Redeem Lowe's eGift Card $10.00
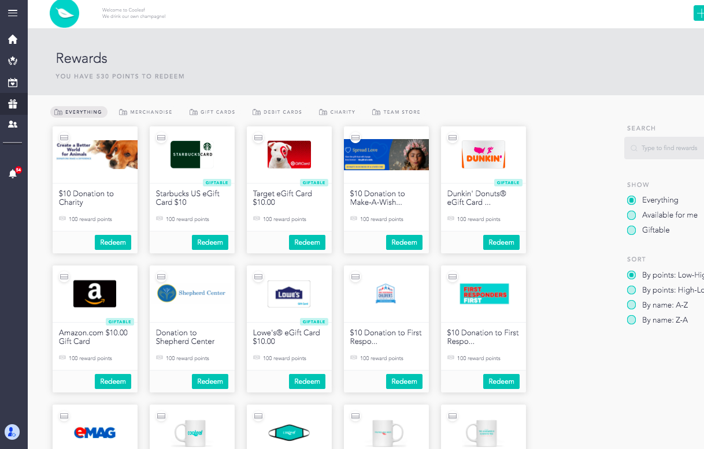The image size is (704, 449). click(x=307, y=381)
